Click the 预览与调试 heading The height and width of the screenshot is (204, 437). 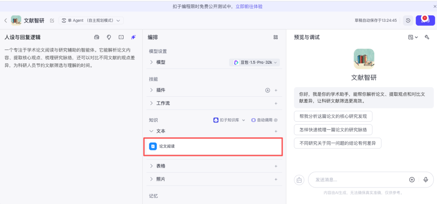coord(307,37)
